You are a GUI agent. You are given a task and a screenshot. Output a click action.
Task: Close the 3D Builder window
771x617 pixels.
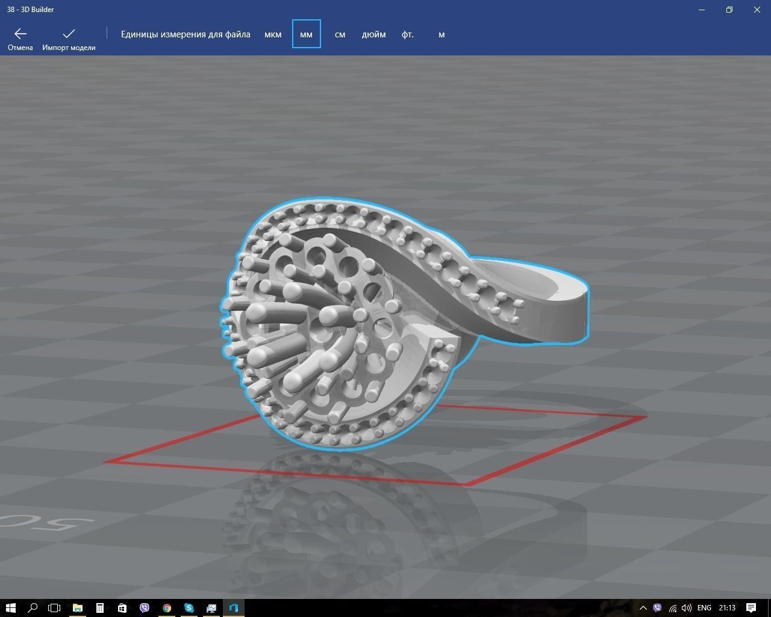pos(757,10)
